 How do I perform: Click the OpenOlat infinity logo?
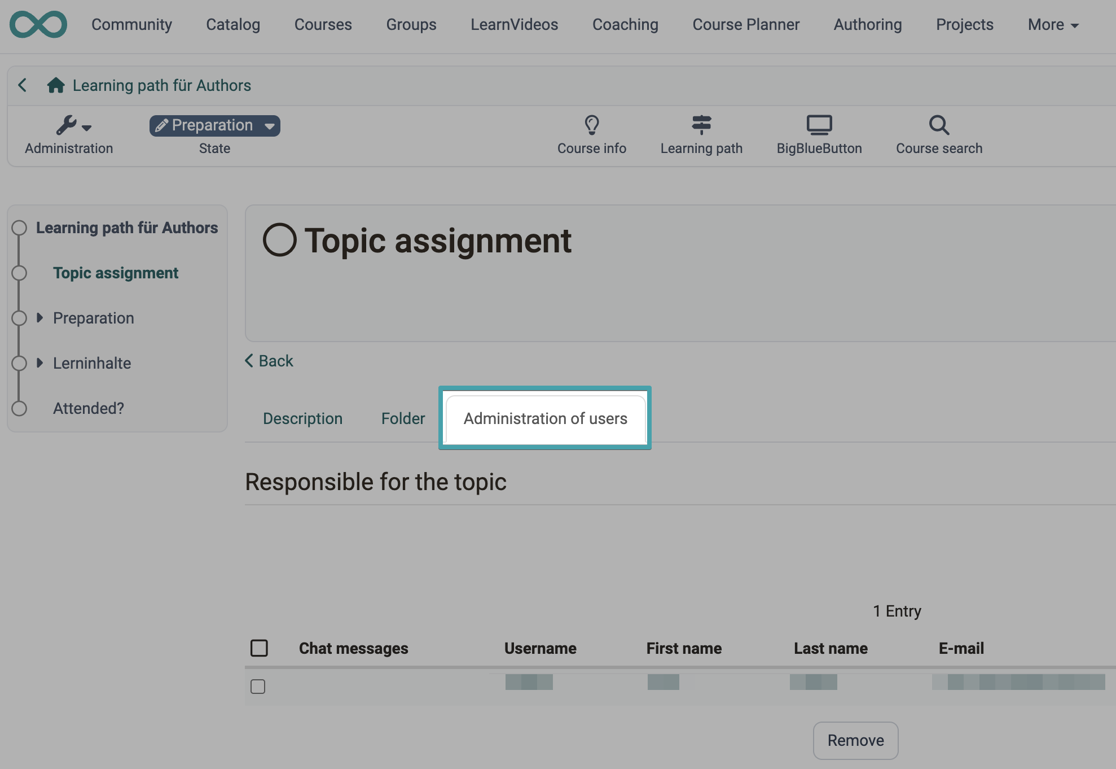point(38,24)
